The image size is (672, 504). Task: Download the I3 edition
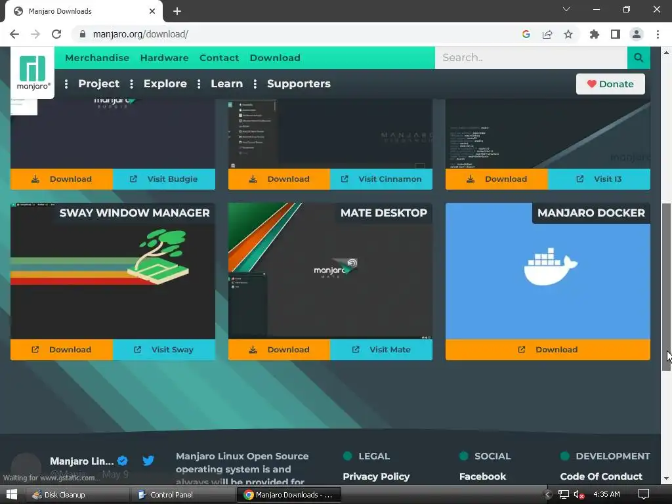(x=497, y=179)
